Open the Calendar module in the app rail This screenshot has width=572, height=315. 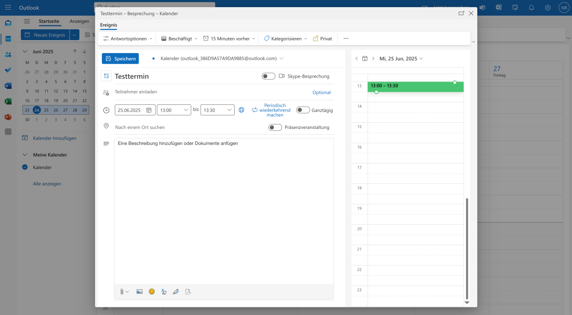pyautogui.click(x=8, y=39)
